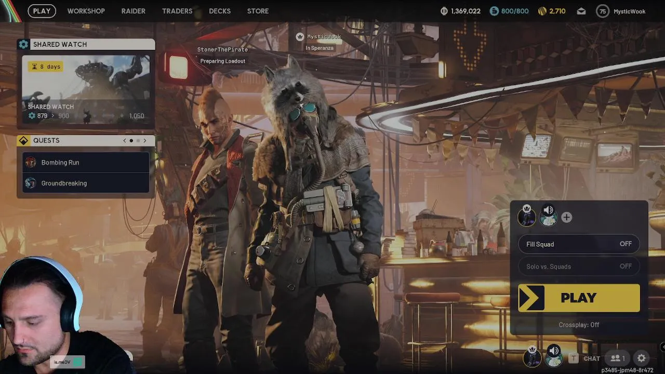Go to next quests page arrow
The height and width of the screenshot is (374, 665).
point(145,141)
